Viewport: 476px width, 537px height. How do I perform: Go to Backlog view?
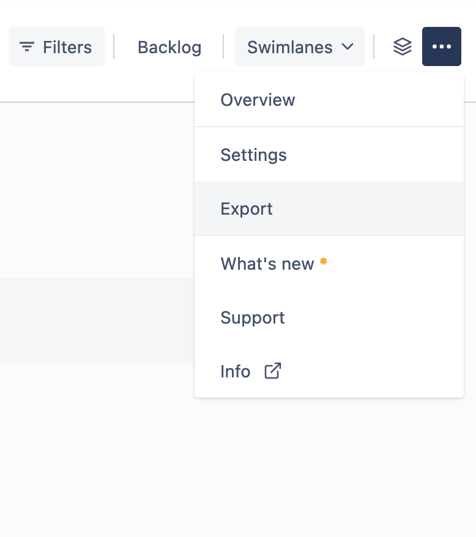[x=169, y=47]
